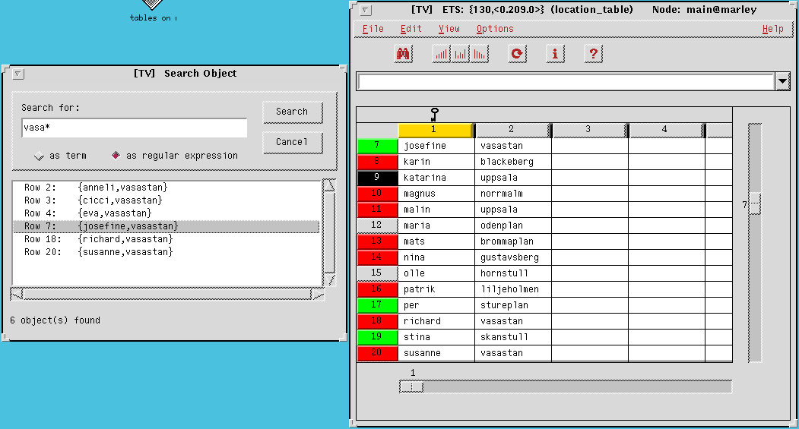Click the results list horizontal scrollbar
799x429 pixels.
point(167,294)
